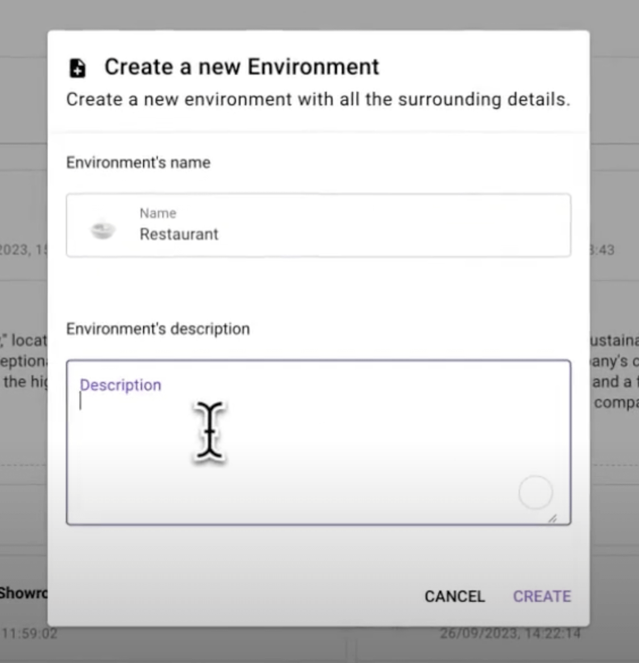Click the background timestamp ending 11:59:02
The image size is (639, 663).
[x=30, y=634]
